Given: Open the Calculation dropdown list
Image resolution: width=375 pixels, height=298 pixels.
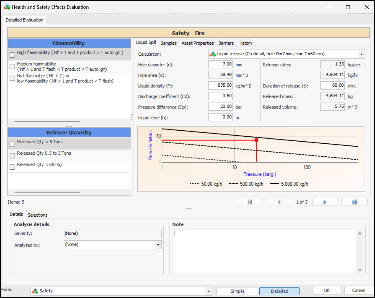Looking at the screenshot, I should (361, 54).
